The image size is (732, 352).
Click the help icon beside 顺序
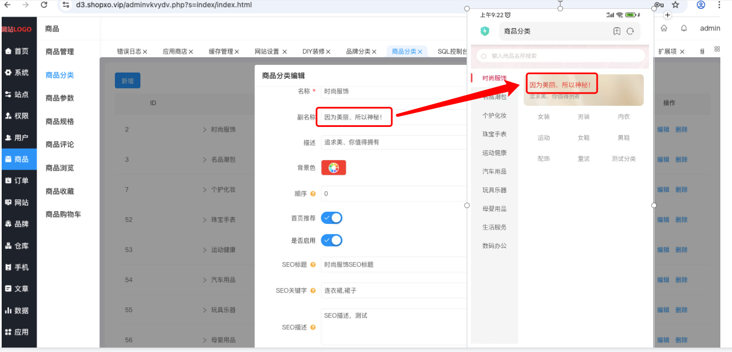313,194
